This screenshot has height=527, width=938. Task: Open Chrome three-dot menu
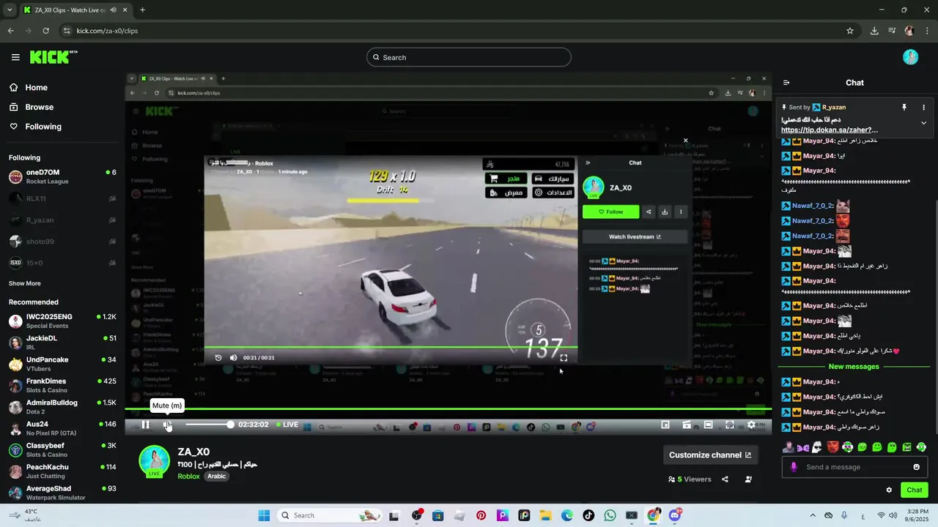click(927, 31)
